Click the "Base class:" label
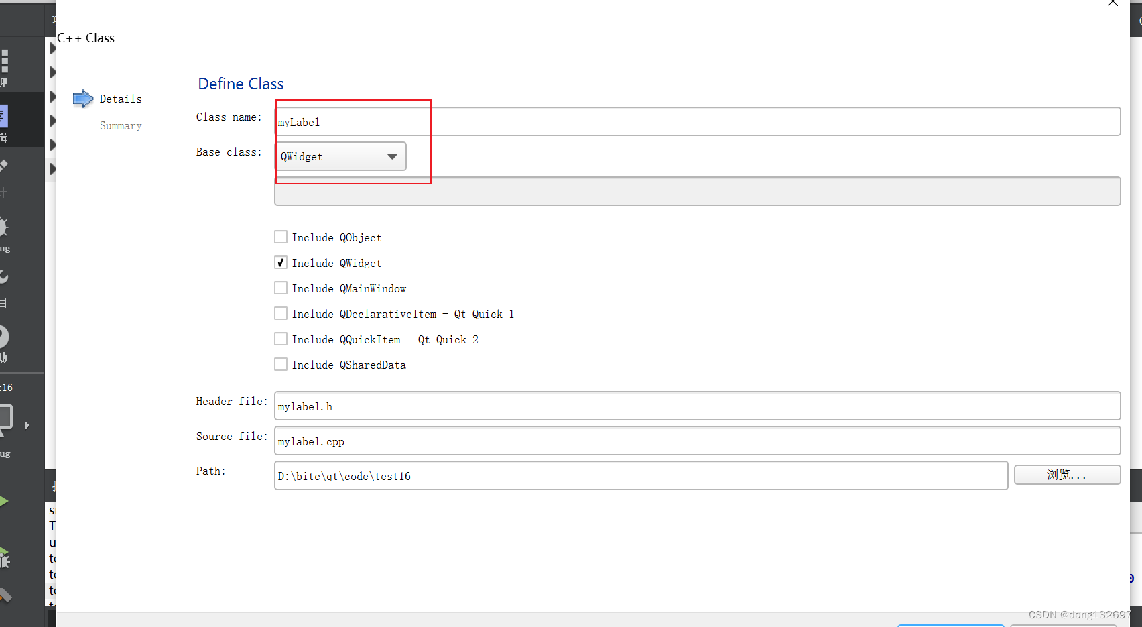The height and width of the screenshot is (627, 1142). [229, 152]
